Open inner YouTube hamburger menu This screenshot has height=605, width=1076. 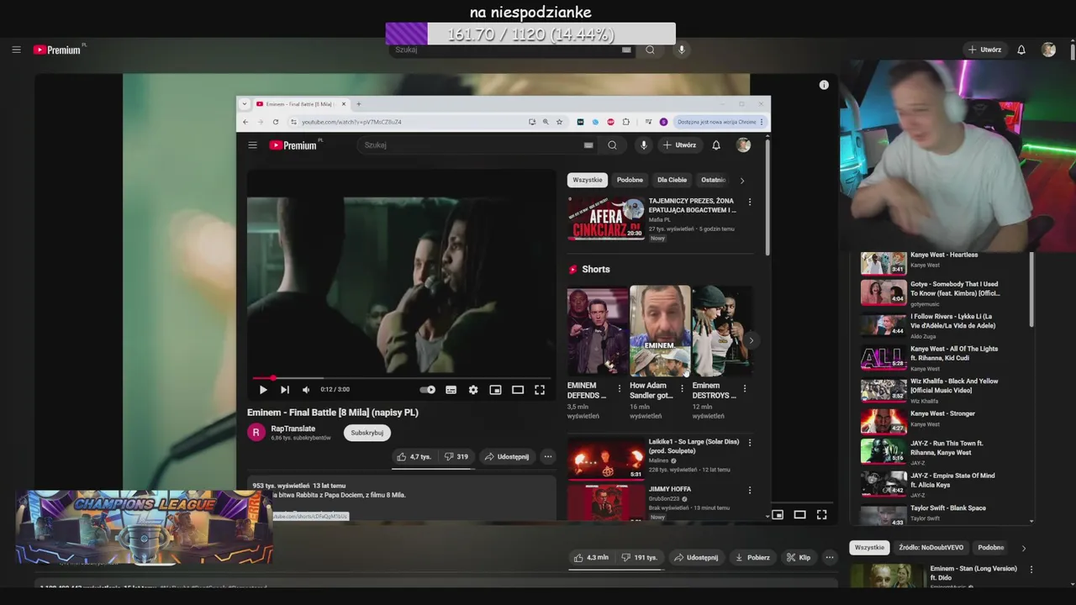coord(252,145)
